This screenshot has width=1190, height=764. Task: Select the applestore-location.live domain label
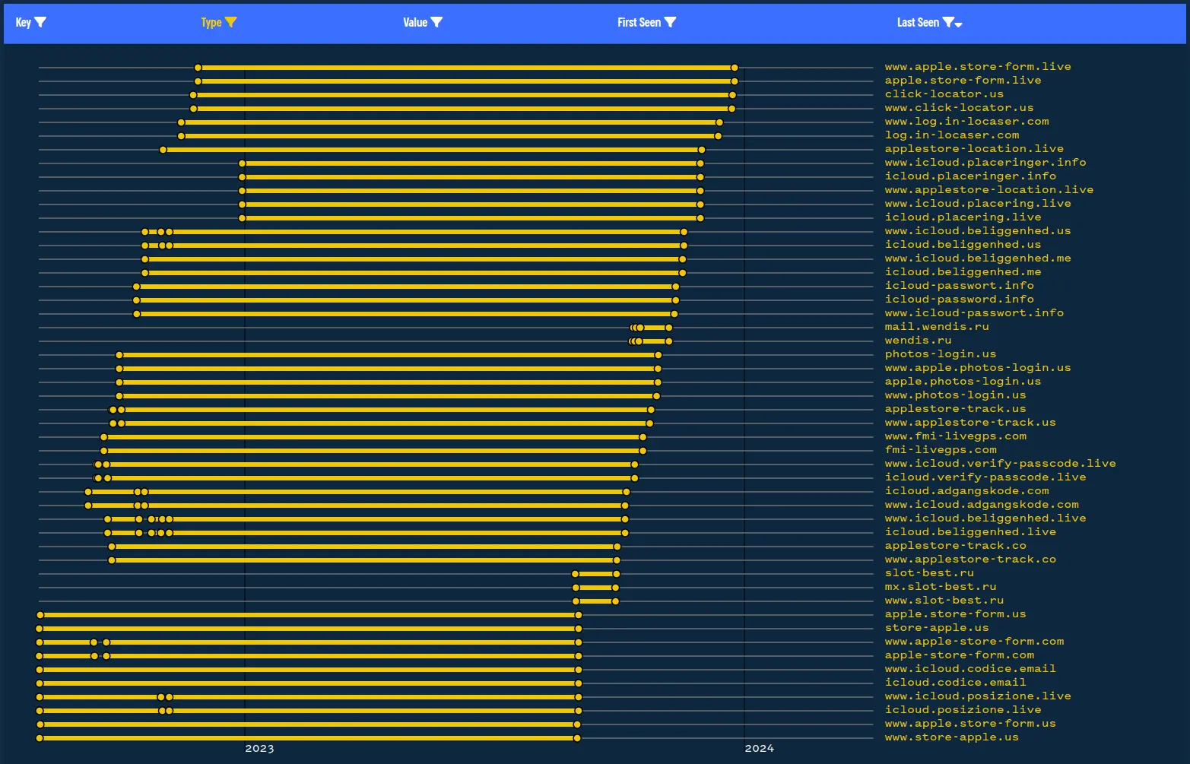tap(974, 149)
